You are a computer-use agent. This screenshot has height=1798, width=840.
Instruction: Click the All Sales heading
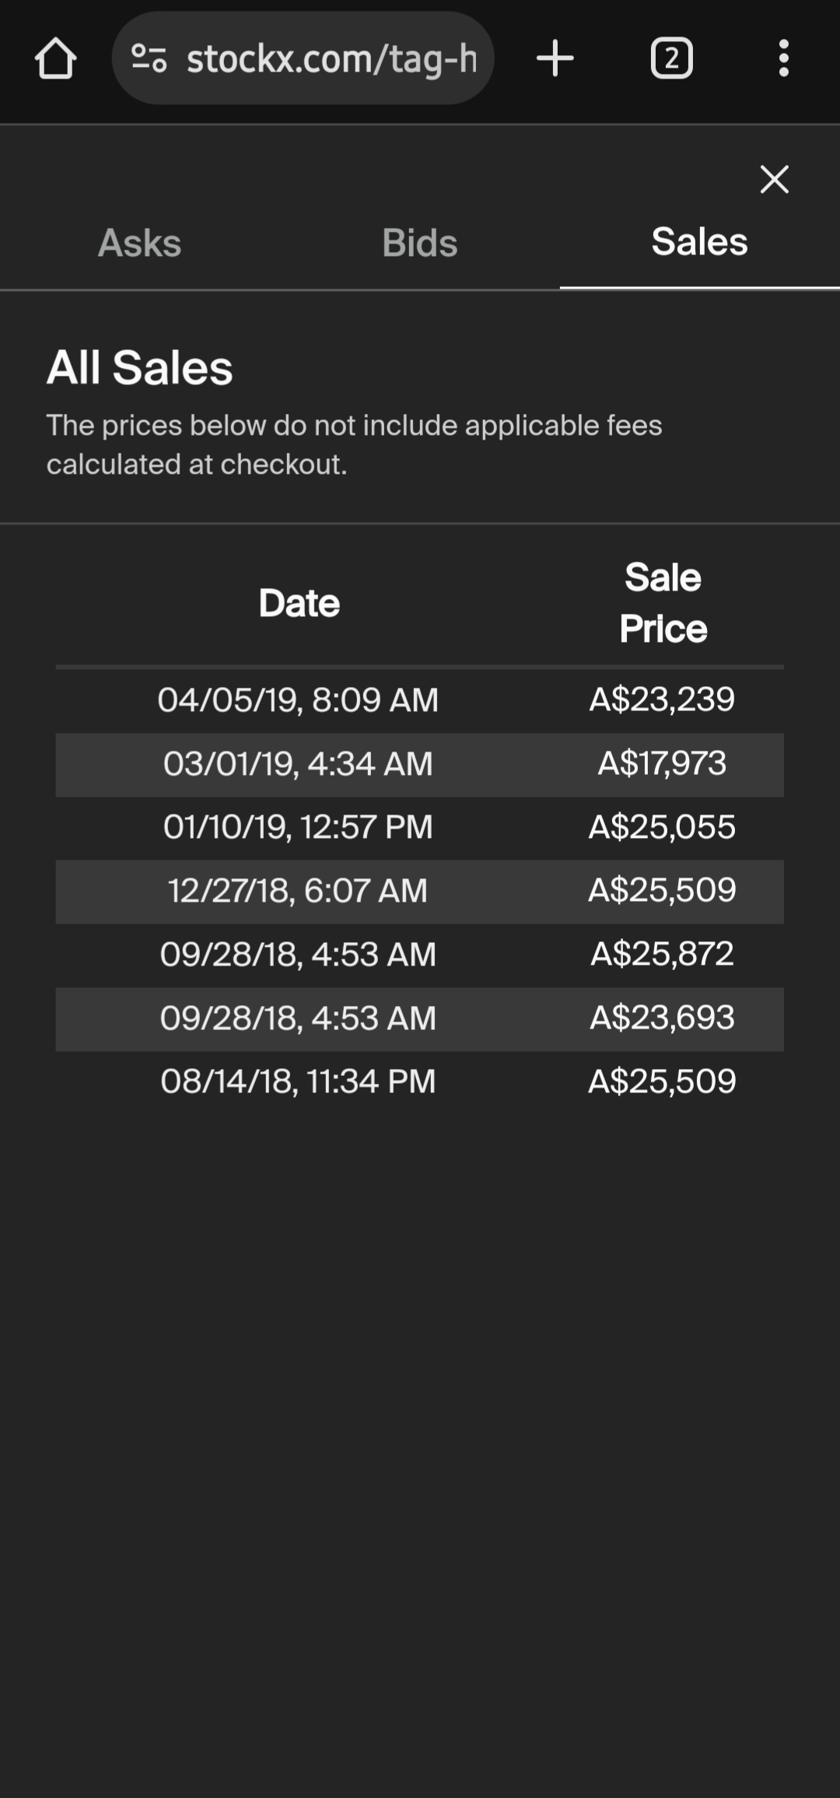point(140,367)
